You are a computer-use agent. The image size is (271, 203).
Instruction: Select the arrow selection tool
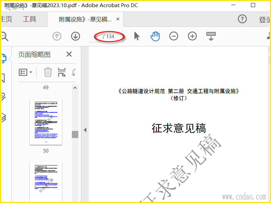coord(137,36)
